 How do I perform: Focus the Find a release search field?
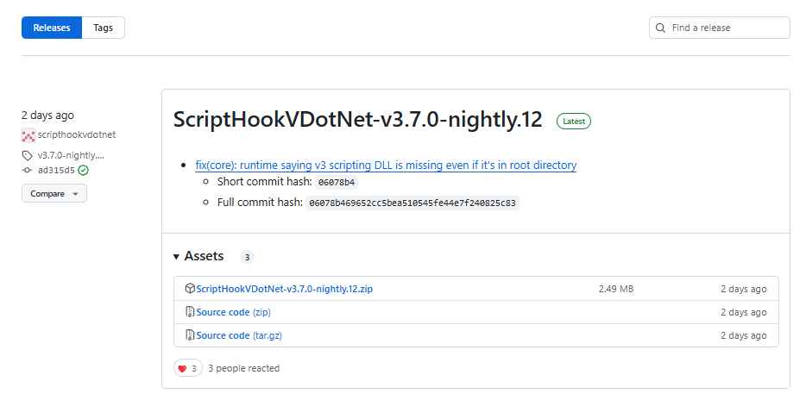[x=719, y=28]
